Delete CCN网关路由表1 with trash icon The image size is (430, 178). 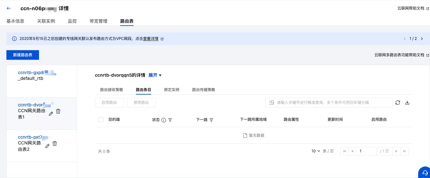click(x=58, y=111)
